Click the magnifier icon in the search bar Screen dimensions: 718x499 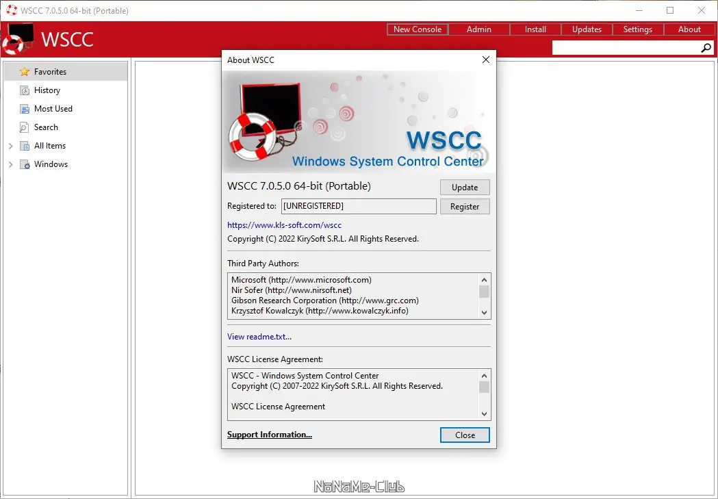(x=706, y=47)
